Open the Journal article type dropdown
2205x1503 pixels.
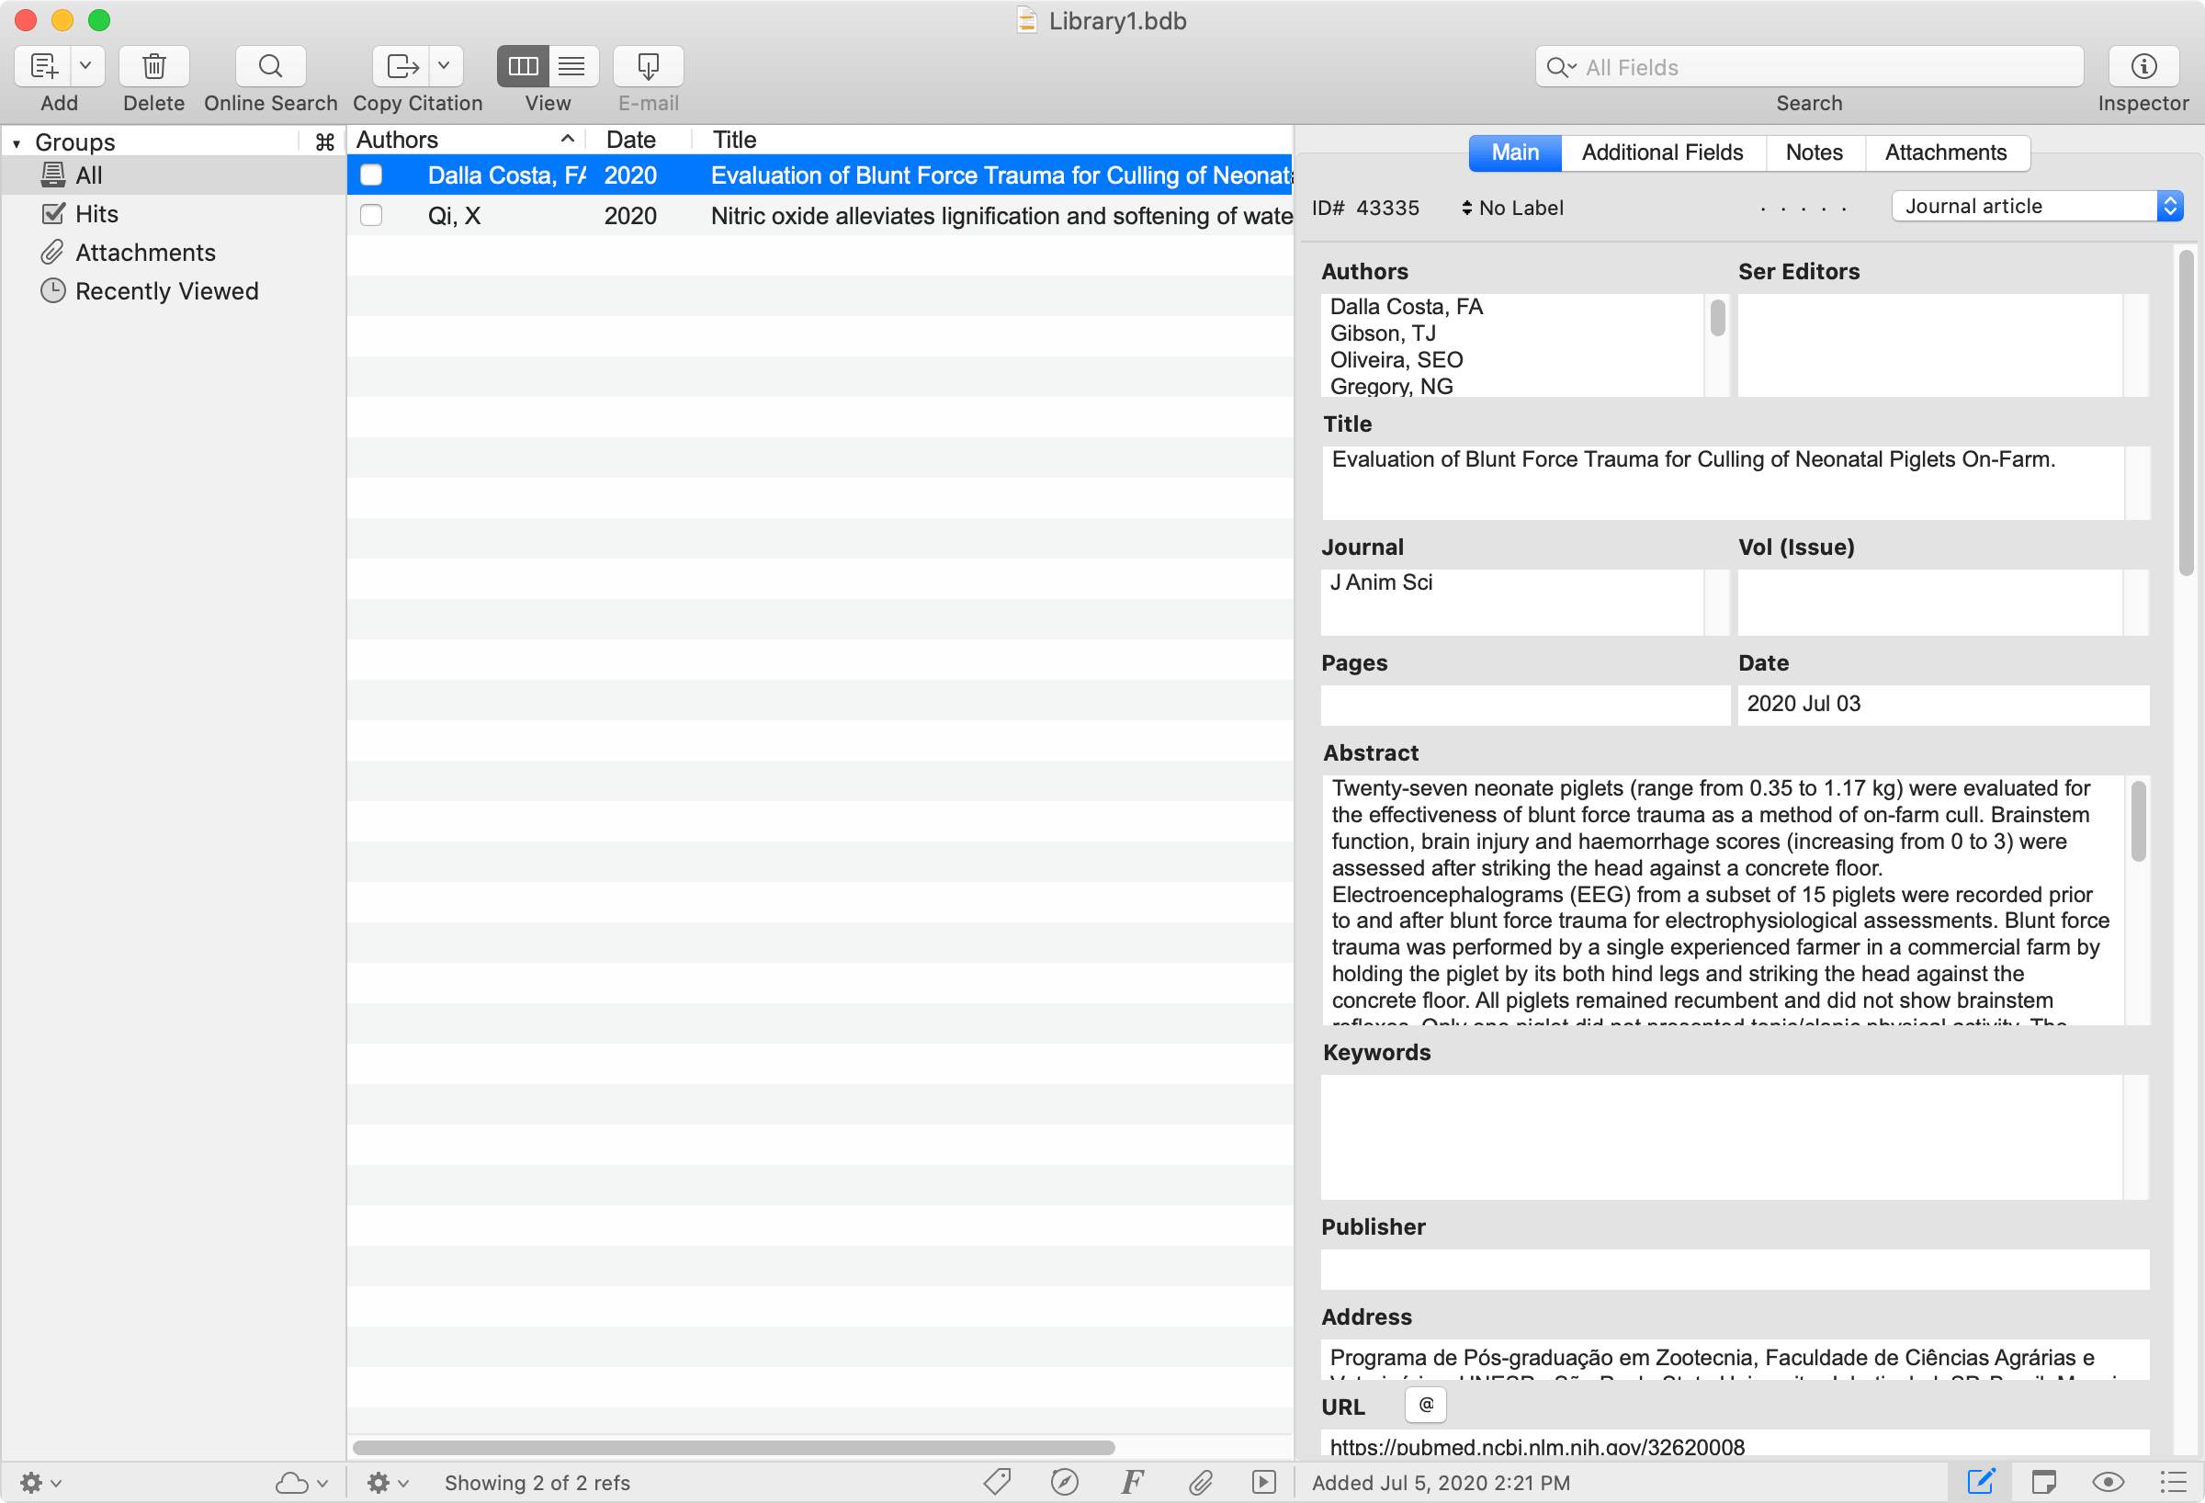click(2036, 207)
